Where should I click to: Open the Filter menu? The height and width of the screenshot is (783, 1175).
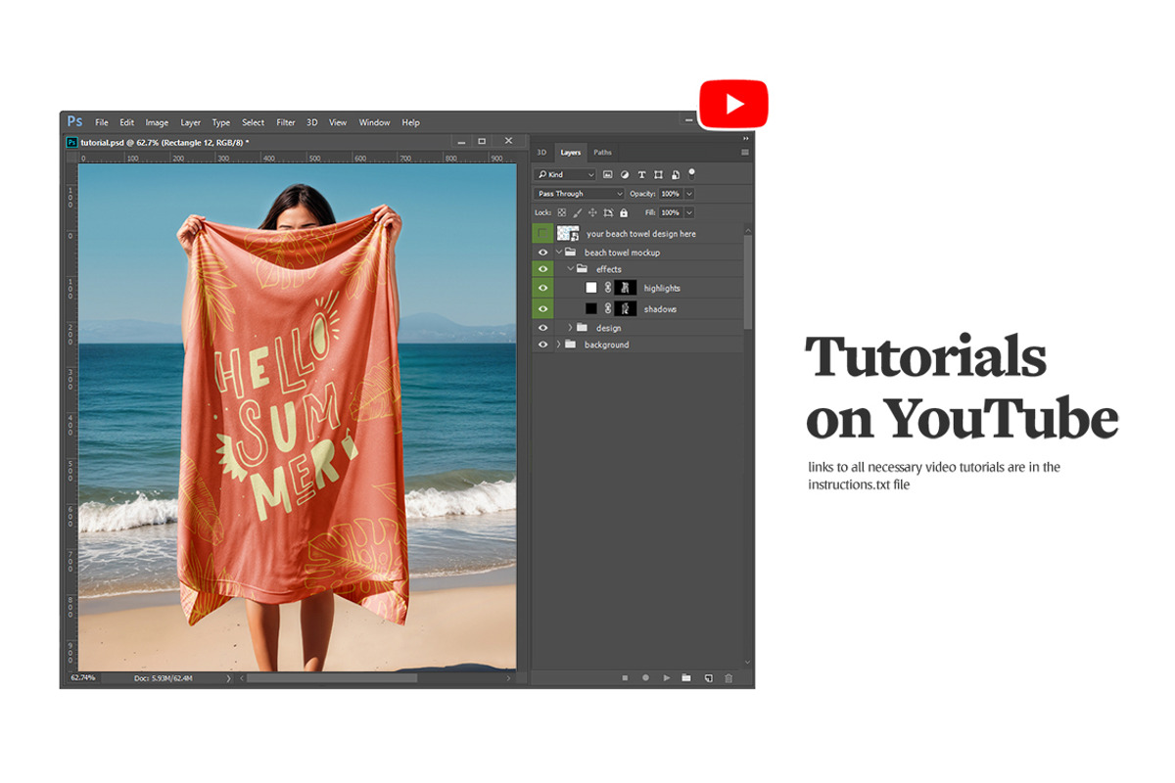(x=286, y=122)
